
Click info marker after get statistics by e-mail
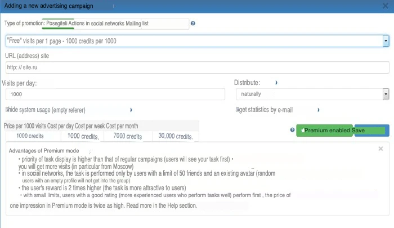coord(319,110)
